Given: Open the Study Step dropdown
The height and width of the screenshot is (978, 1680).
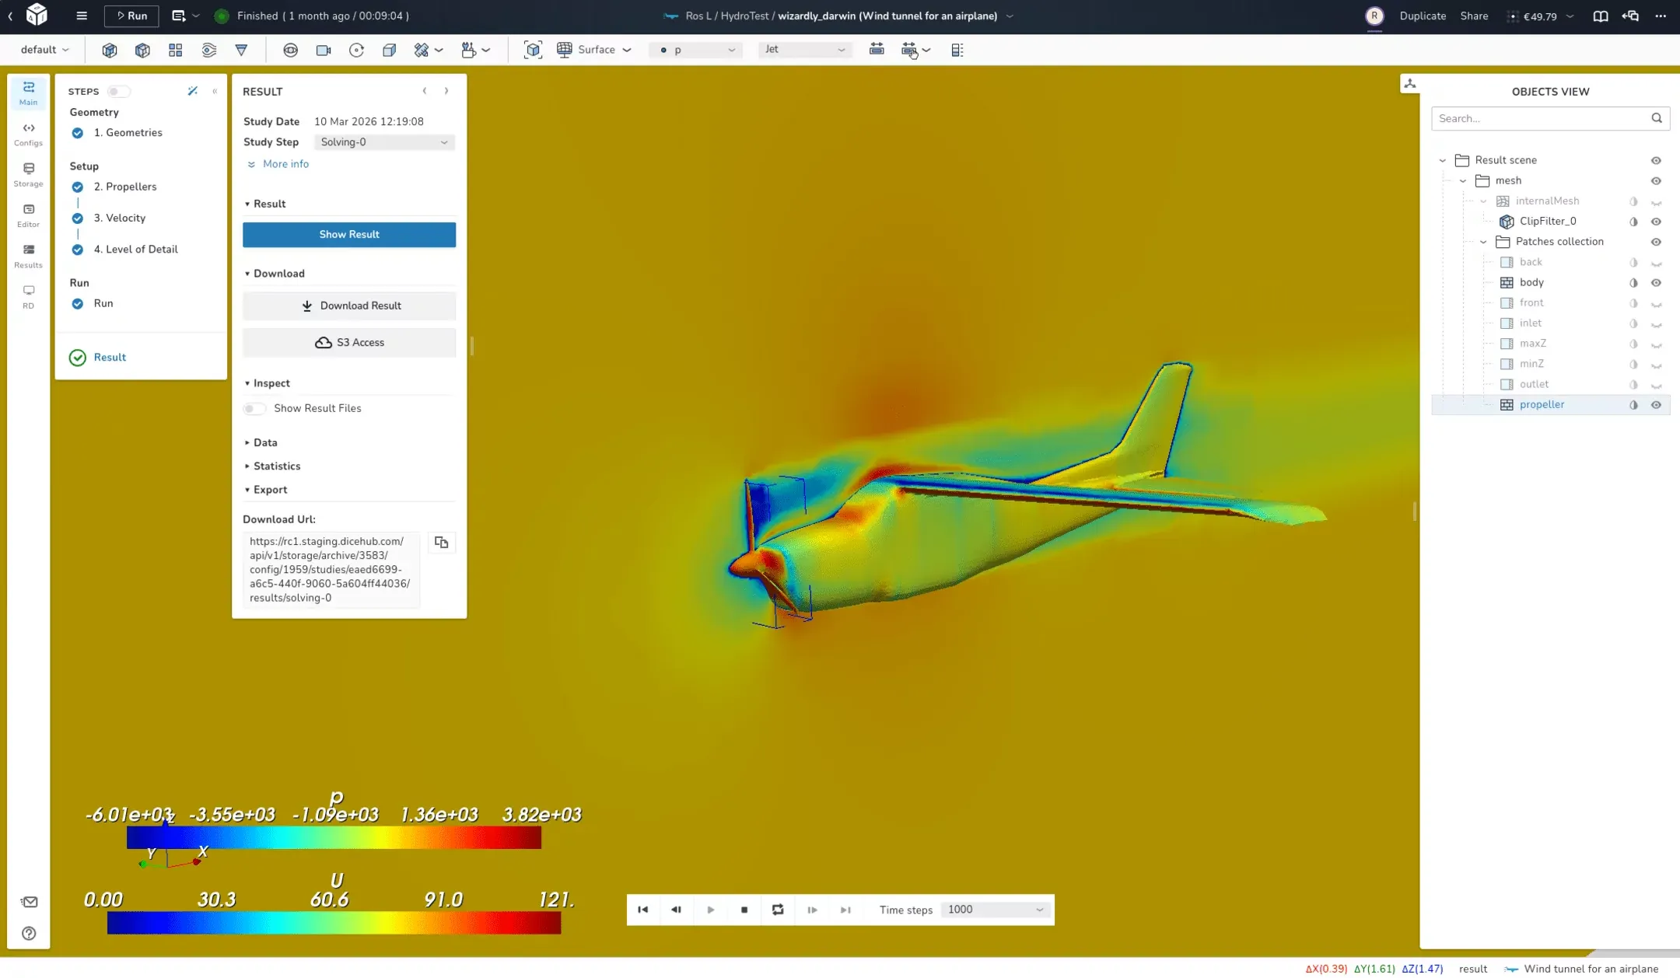Looking at the screenshot, I should pyautogui.click(x=384, y=142).
